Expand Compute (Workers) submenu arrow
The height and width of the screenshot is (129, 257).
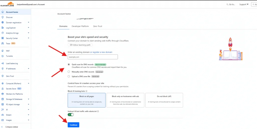click(29, 83)
